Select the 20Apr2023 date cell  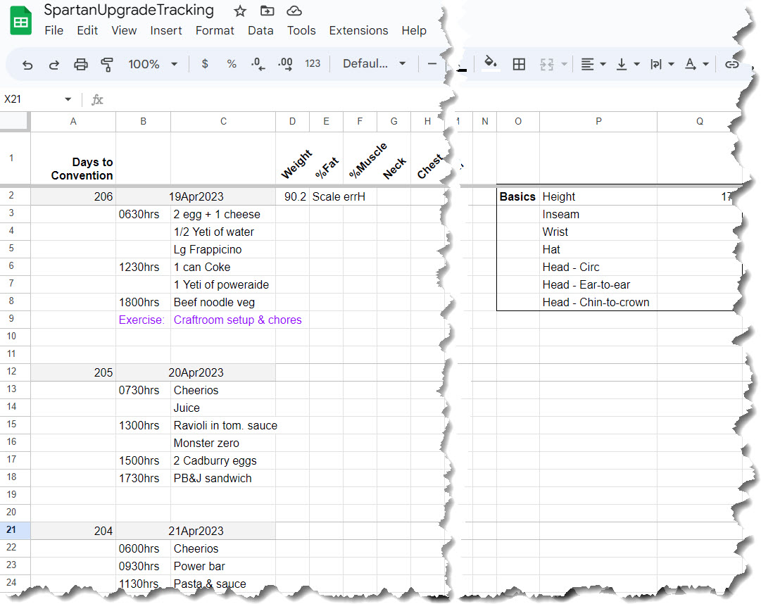tap(196, 372)
